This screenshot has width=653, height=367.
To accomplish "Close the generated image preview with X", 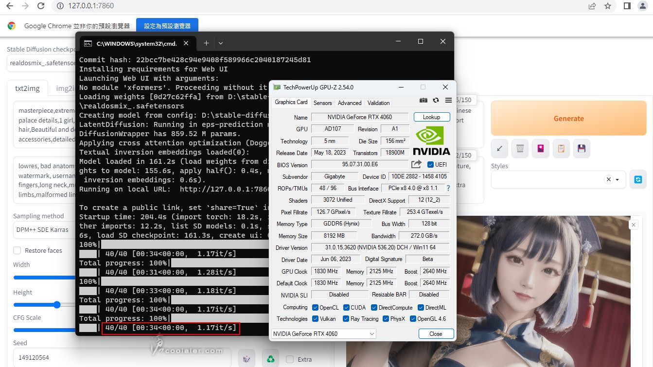I will pos(633,225).
